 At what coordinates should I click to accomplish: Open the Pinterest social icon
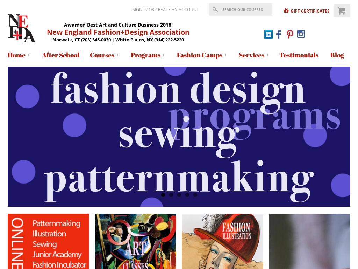pyautogui.click(x=290, y=34)
